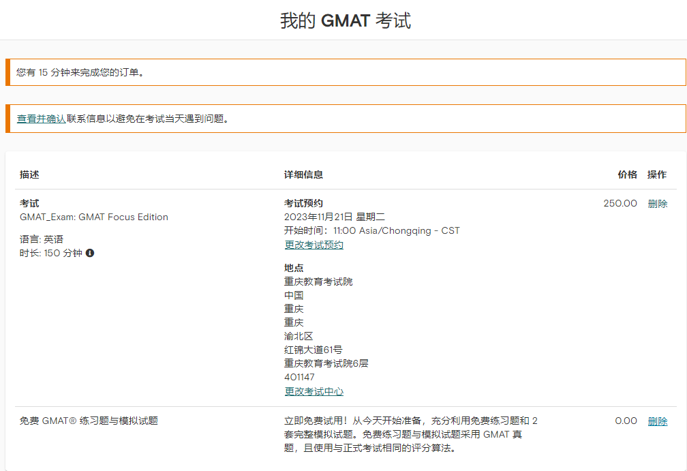687x471 pixels.
Task: Select the postal code 401147
Action: [x=299, y=377]
